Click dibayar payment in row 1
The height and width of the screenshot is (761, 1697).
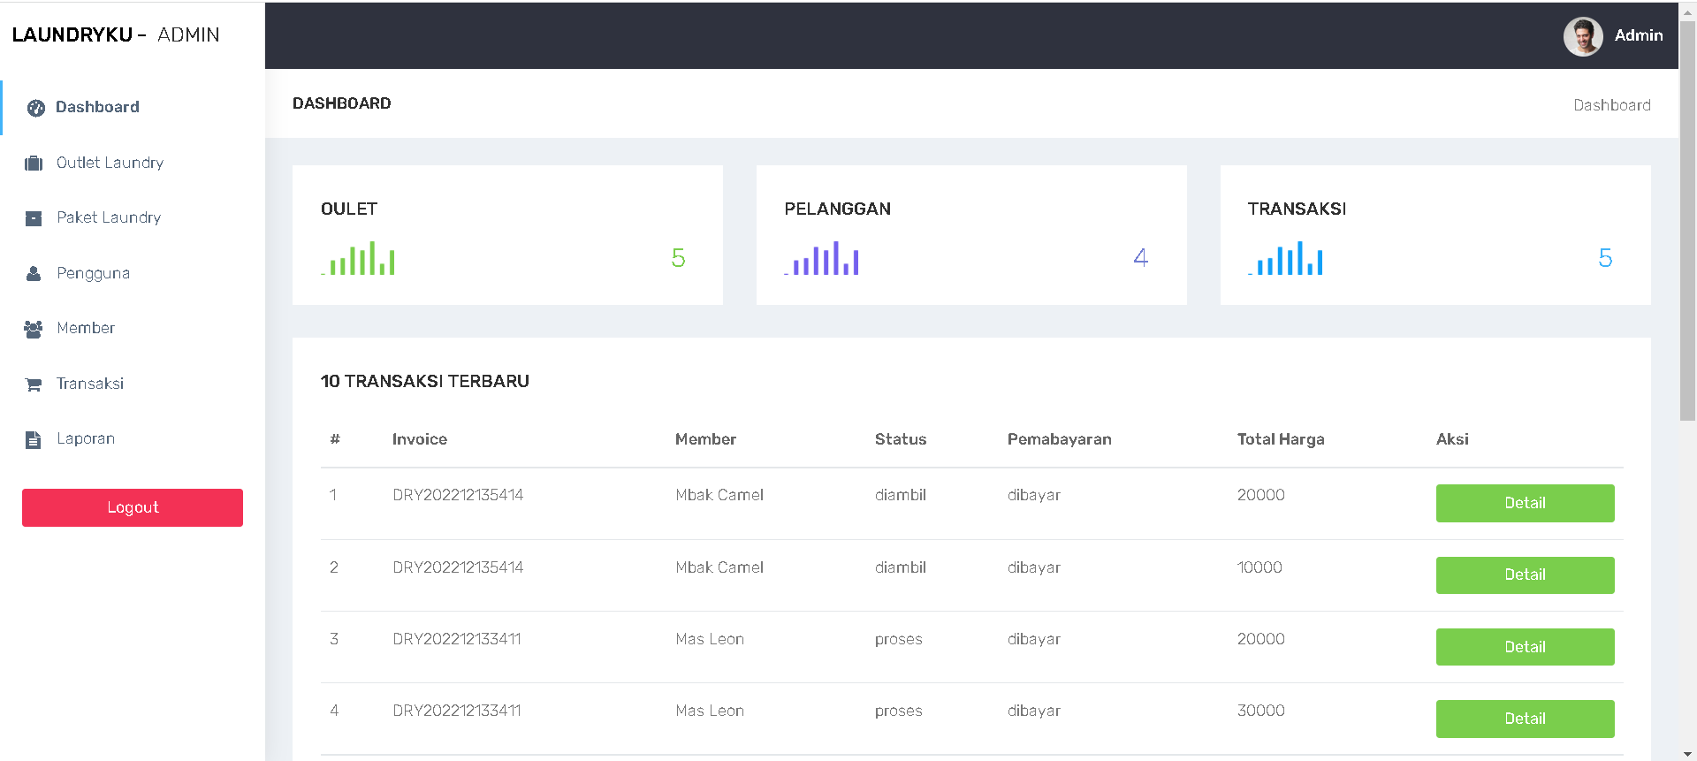[1034, 495]
